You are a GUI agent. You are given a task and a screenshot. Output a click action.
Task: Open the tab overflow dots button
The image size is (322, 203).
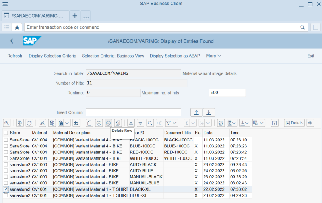coord(86,16)
